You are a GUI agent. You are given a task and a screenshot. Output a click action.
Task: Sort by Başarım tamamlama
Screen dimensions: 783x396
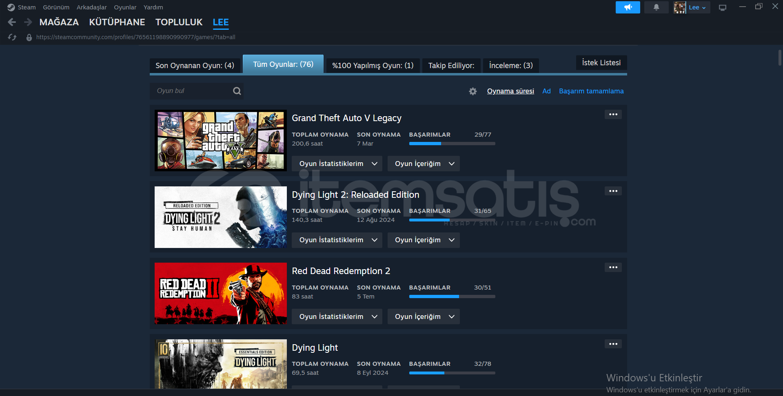(x=591, y=91)
